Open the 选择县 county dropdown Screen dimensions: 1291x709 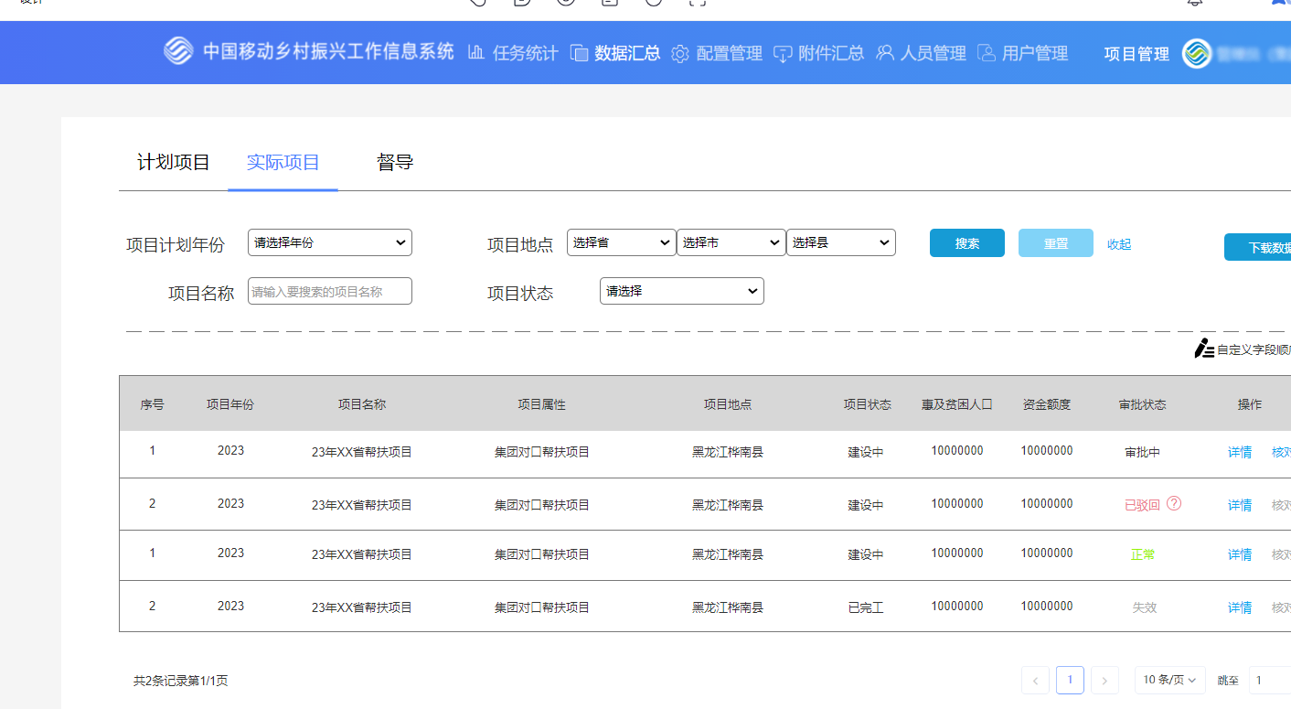[x=841, y=242]
